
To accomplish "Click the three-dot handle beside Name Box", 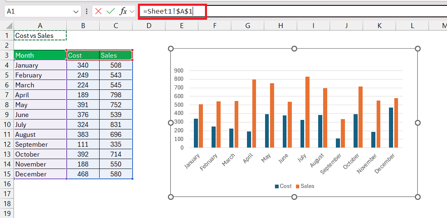I will [x=86, y=12].
